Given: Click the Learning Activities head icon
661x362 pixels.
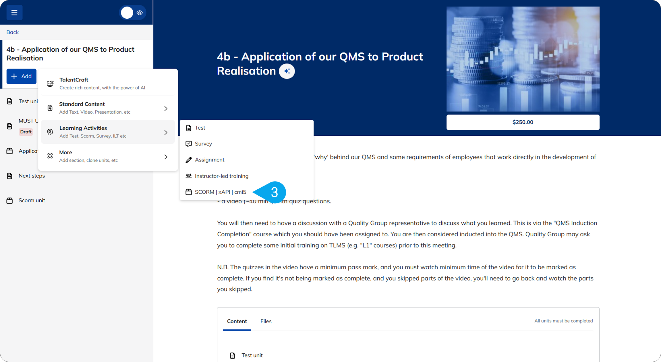Looking at the screenshot, I should click(x=50, y=132).
